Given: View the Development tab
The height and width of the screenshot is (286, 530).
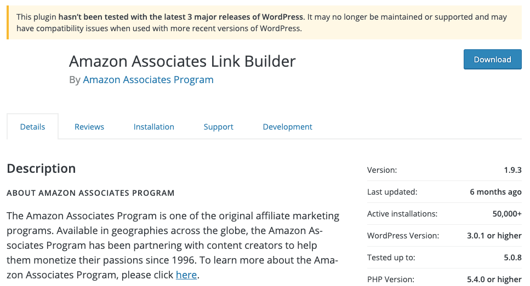Looking at the screenshot, I should (x=288, y=127).
